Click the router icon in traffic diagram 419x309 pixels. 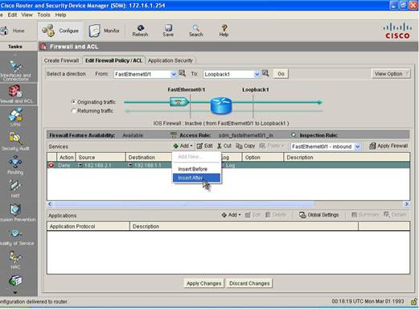[221, 105]
